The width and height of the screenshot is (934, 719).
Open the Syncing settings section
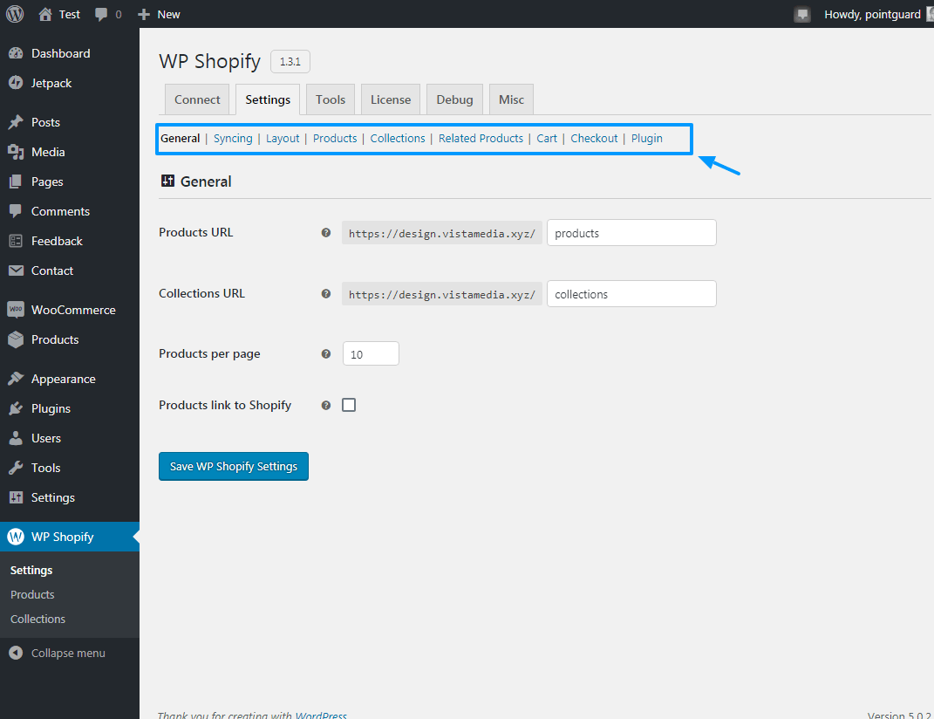click(233, 138)
